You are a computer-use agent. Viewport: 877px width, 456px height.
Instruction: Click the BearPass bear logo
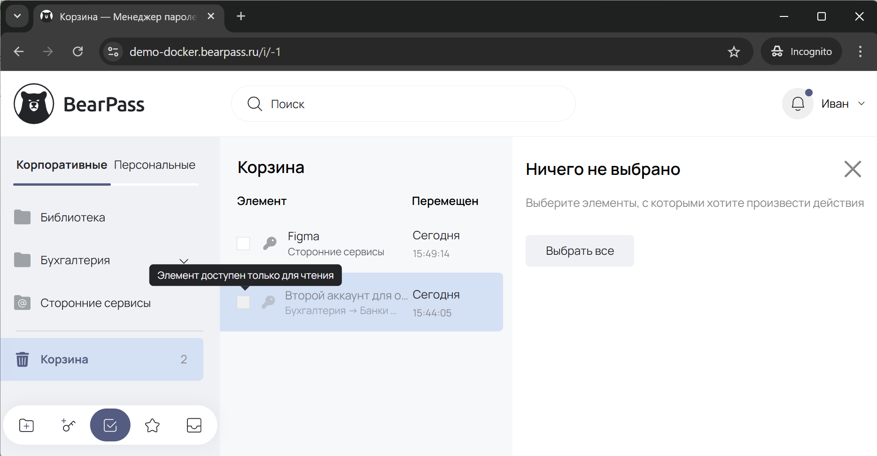34,104
